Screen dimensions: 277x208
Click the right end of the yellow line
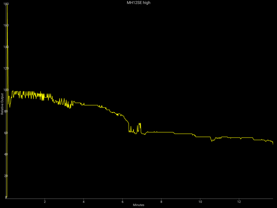coord(273,144)
